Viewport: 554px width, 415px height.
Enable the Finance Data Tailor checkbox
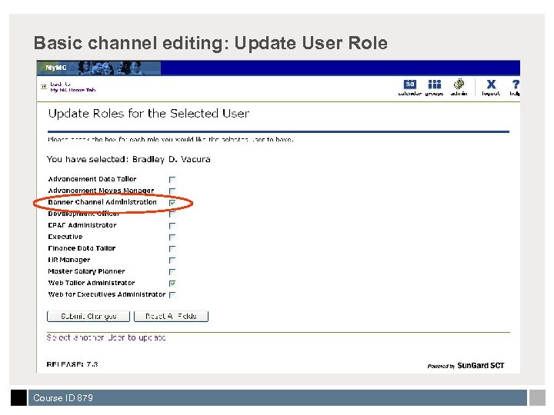[x=172, y=249]
